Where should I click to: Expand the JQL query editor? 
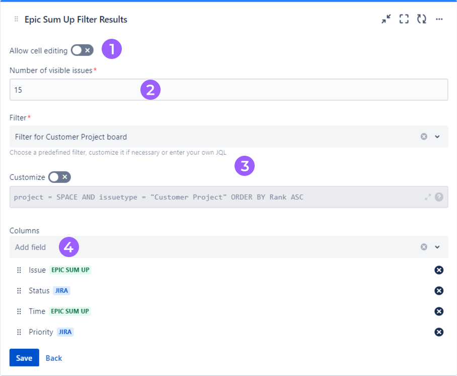tap(428, 197)
